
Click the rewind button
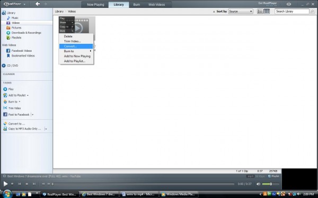click(43, 184)
